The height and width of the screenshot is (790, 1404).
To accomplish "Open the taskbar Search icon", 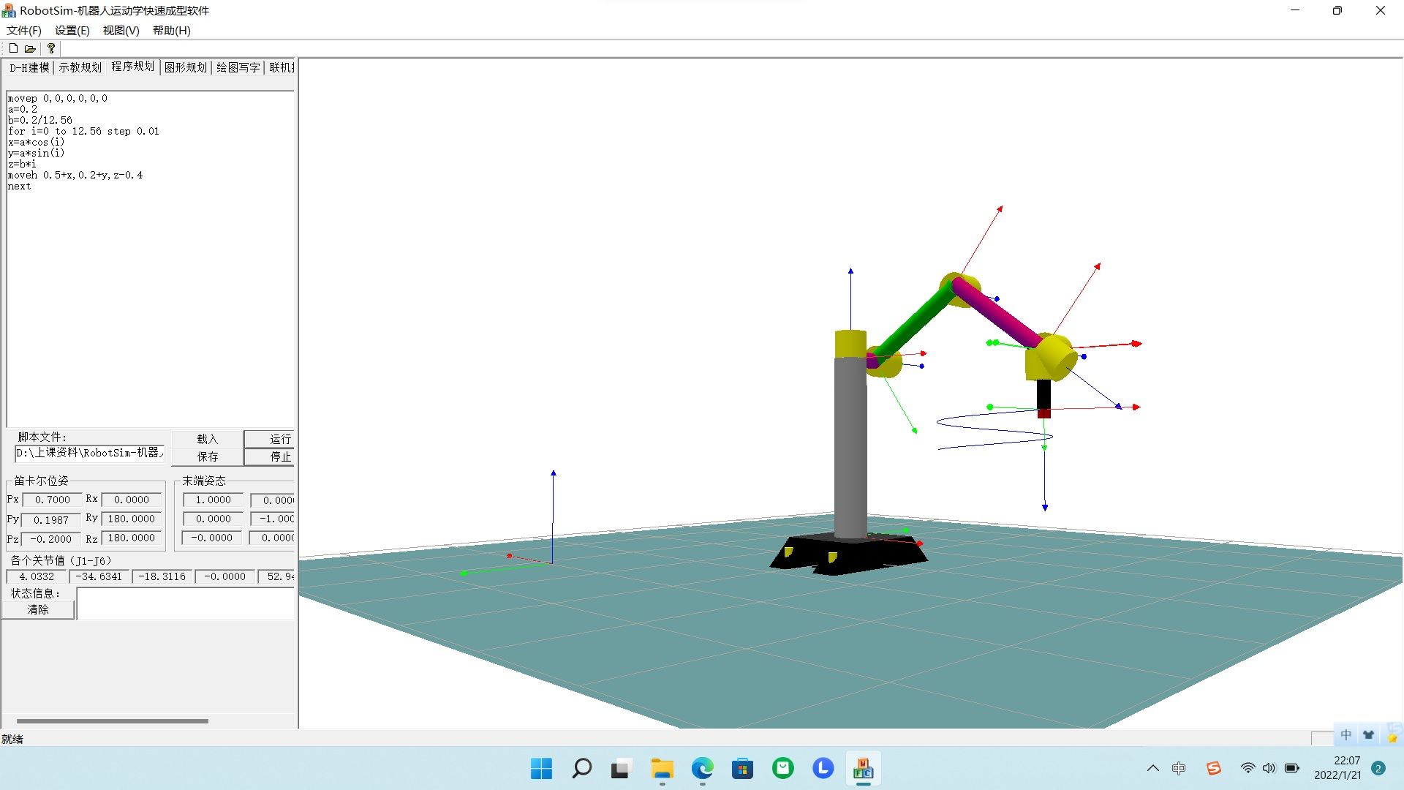I will point(582,769).
